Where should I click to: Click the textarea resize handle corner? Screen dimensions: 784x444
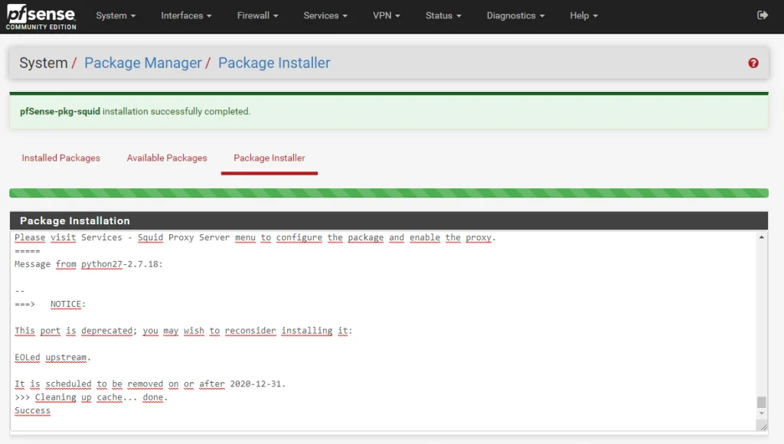pos(763,426)
